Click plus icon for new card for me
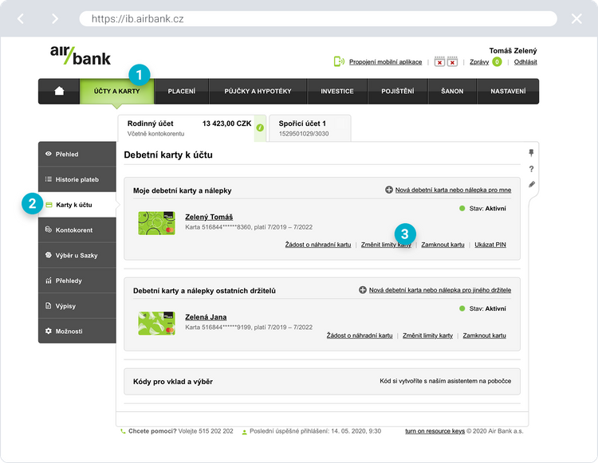Image resolution: width=598 pixels, height=463 pixels. [x=389, y=190]
